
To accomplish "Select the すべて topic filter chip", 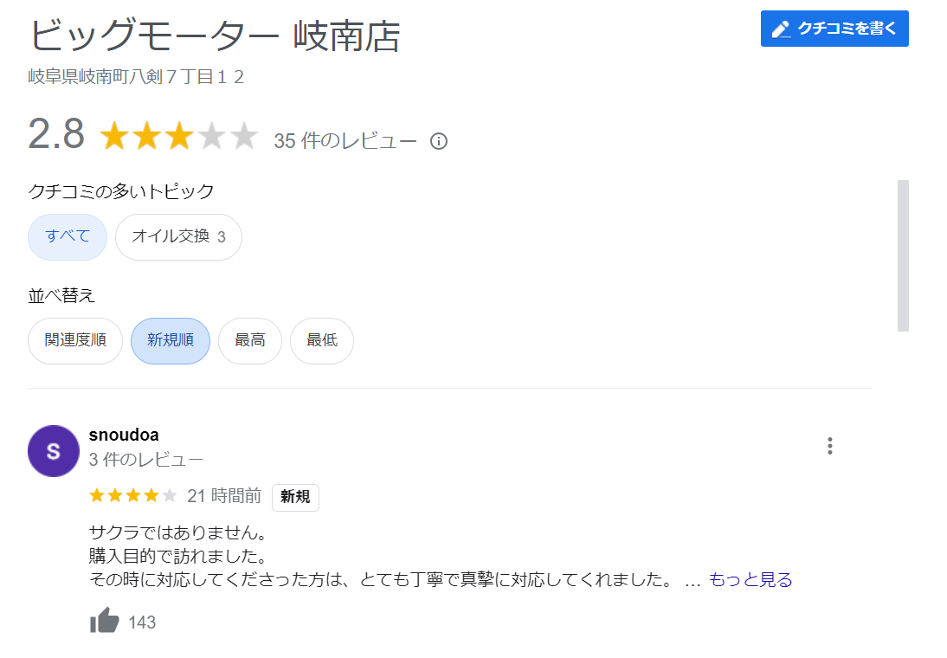I will 68,236.
